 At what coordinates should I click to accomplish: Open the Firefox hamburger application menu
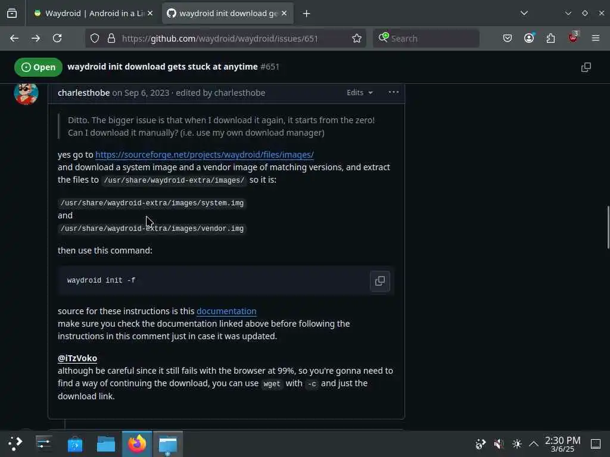pos(596,38)
